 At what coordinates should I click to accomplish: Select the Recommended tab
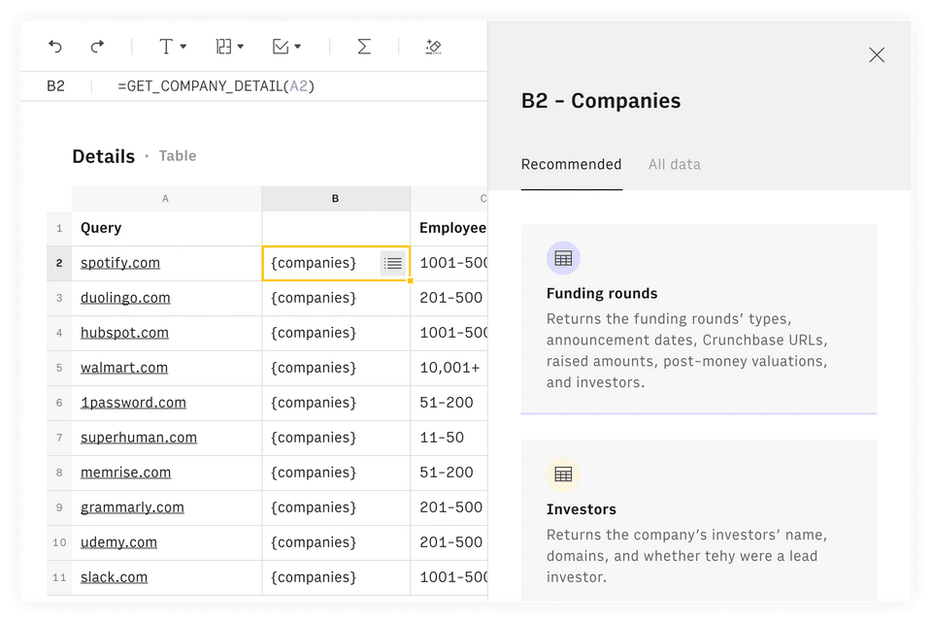[571, 164]
